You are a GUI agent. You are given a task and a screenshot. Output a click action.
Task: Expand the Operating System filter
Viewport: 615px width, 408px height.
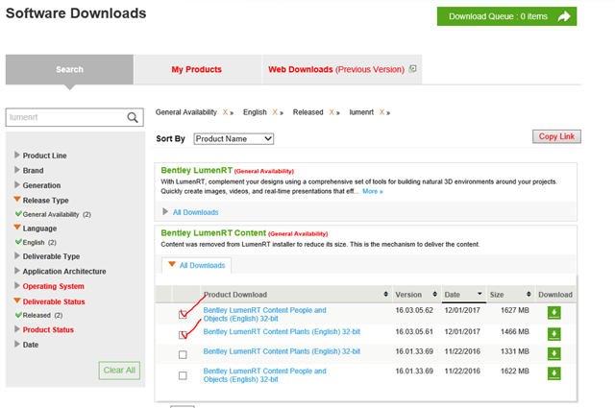pyautogui.click(x=17, y=285)
